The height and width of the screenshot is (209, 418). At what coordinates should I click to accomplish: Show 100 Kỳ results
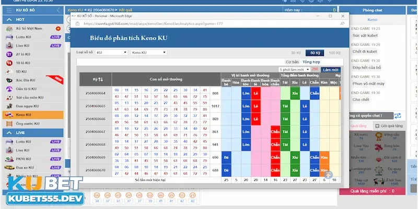(x=334, y=53)
